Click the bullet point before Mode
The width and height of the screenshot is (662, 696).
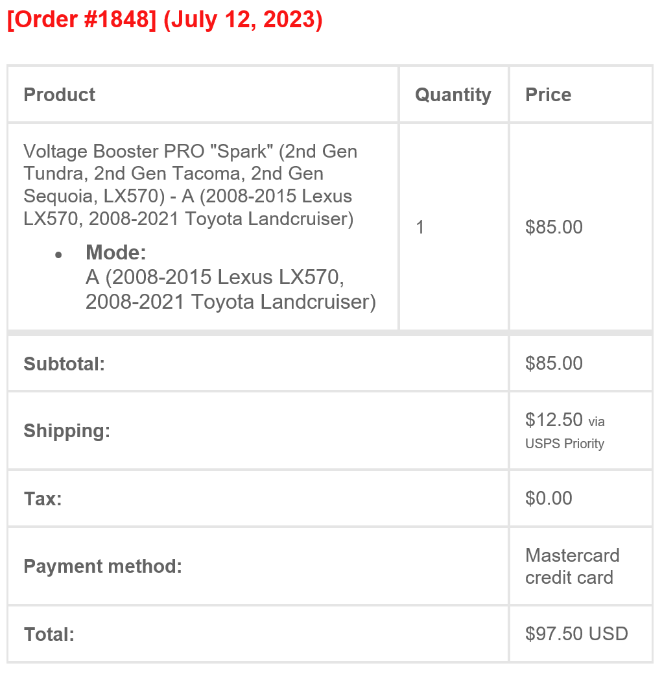point(58,254)
